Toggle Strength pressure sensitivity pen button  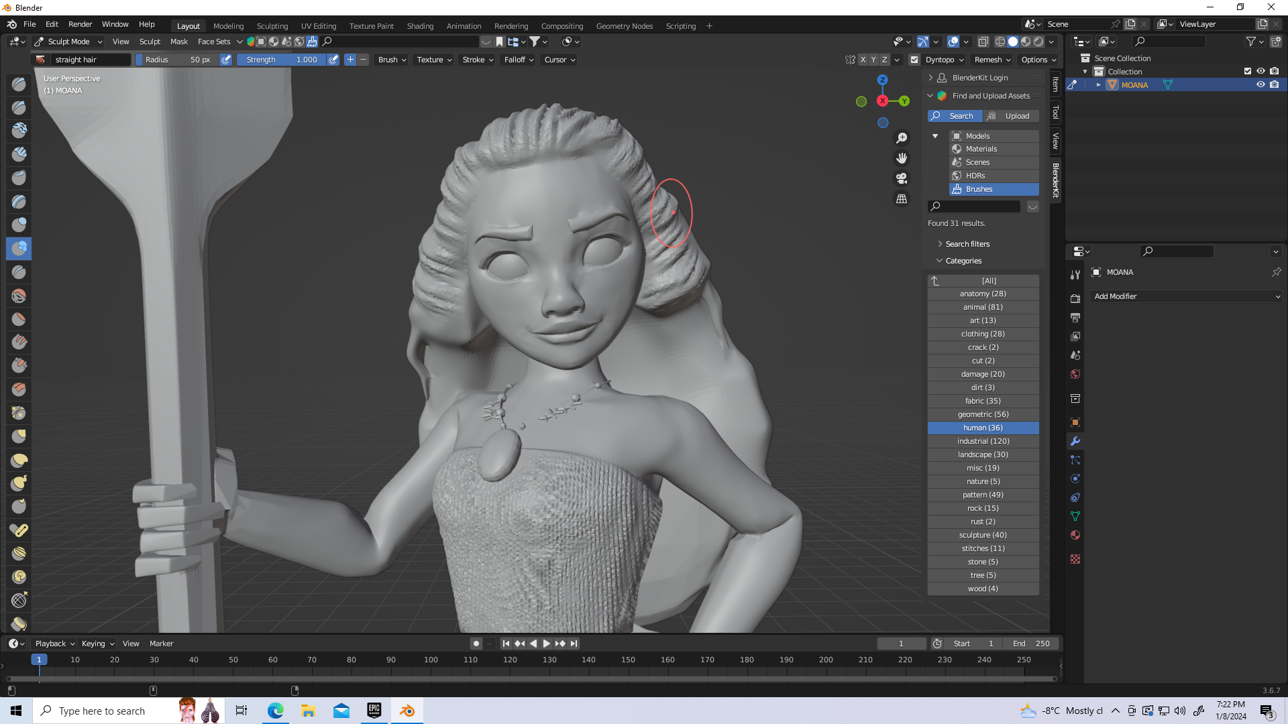click(333, 60)
